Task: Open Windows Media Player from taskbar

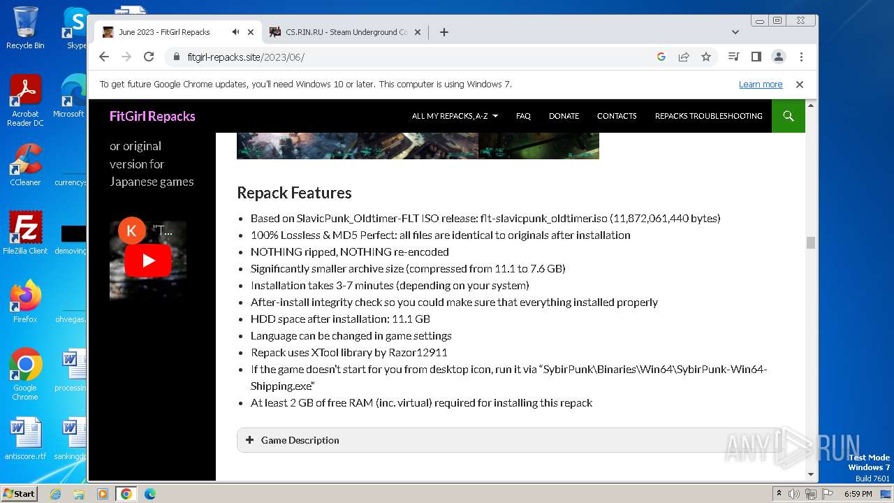Action: tap(103, 494)
